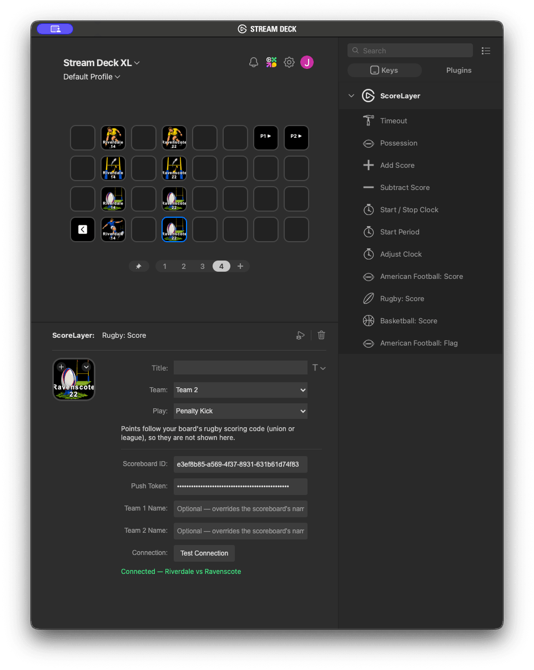Choose the Start / Stop Clock action
Screen dimensions: 534x670
coord(420,209)
